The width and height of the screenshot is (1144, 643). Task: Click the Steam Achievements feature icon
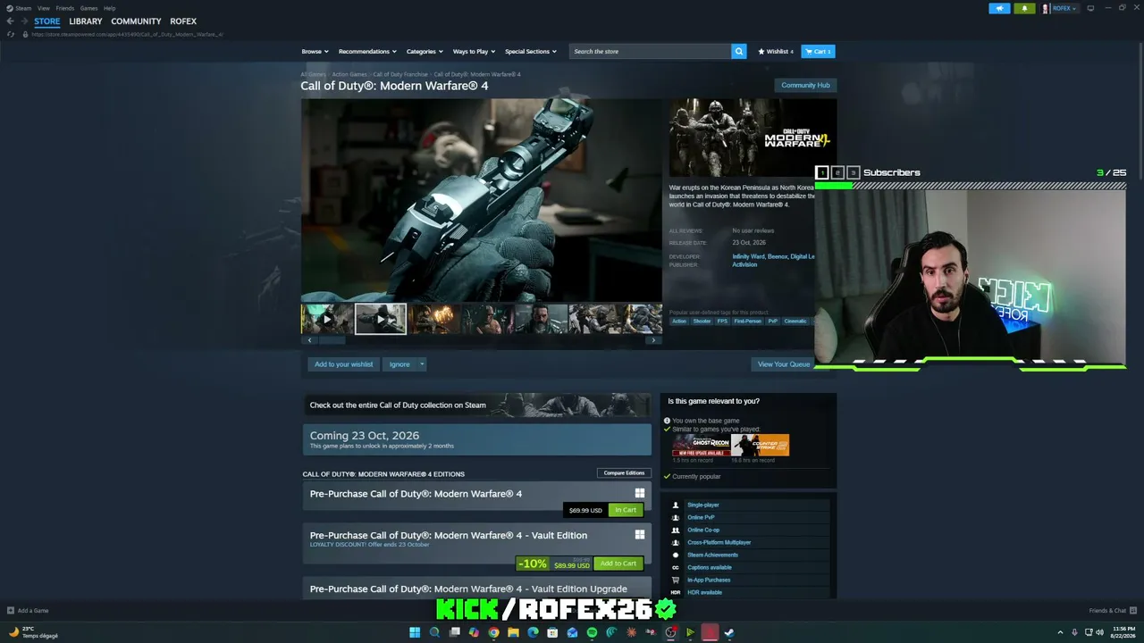(676, 555)
